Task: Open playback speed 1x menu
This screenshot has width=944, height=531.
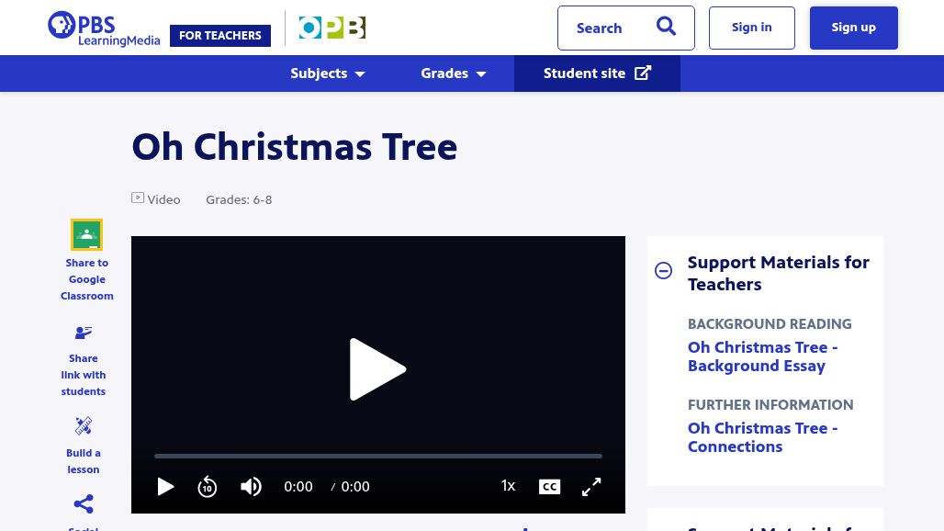Action: tap(508, 486)
